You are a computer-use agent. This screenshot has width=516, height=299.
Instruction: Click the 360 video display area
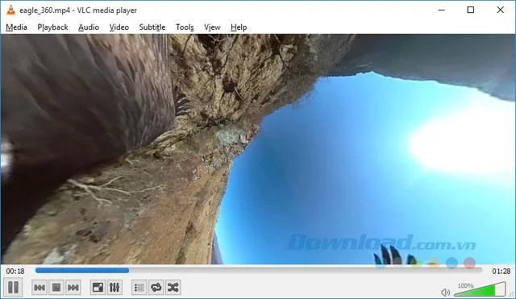pyautogui.click(x=258, y=149)
